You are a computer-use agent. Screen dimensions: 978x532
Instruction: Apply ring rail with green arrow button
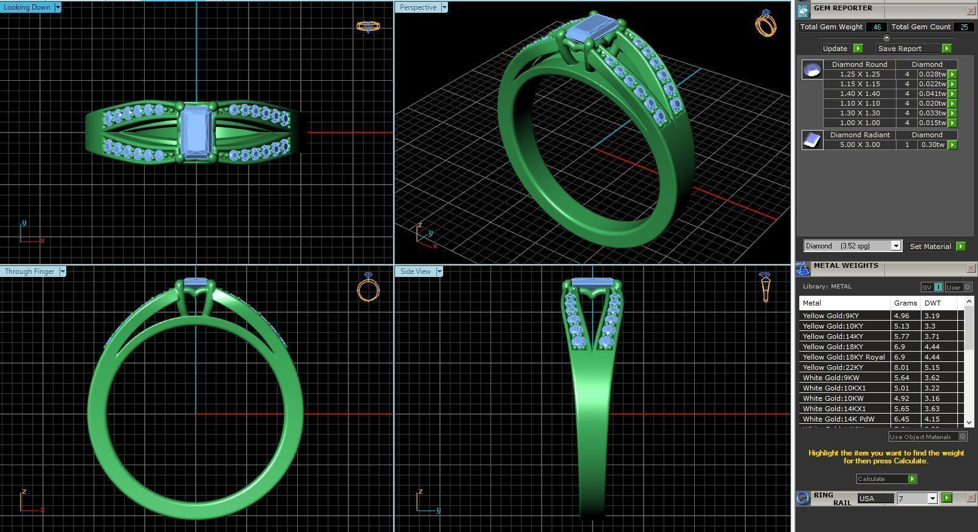[x=946, y=498]
